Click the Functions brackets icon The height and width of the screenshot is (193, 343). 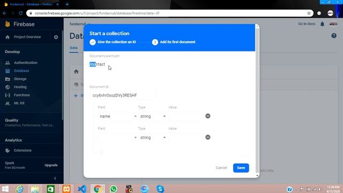8,95
